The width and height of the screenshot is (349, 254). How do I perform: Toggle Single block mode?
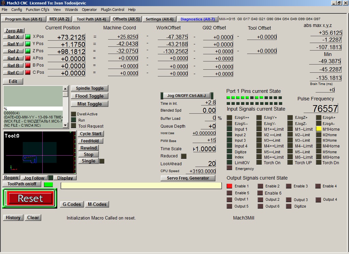tap(89, 161)
